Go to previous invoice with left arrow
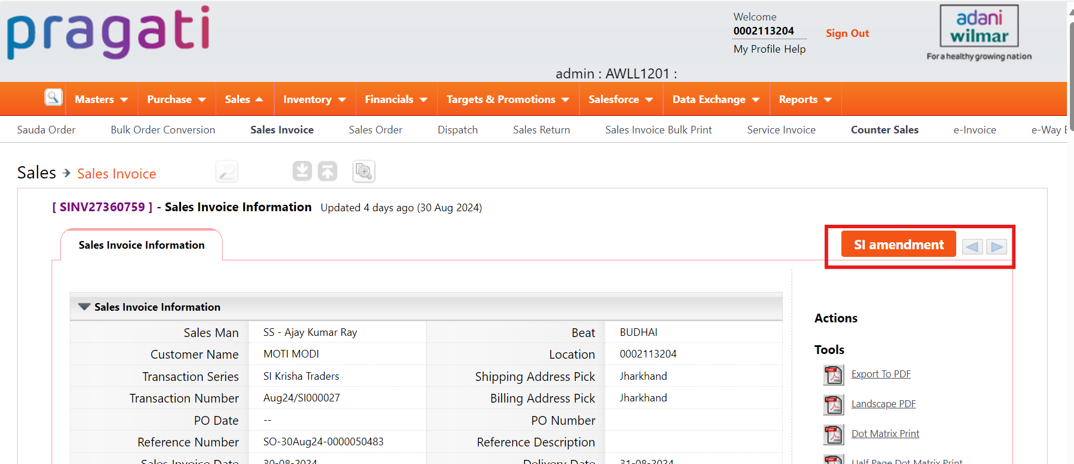Screen dimensions: 1074x464 click(973, 246)
